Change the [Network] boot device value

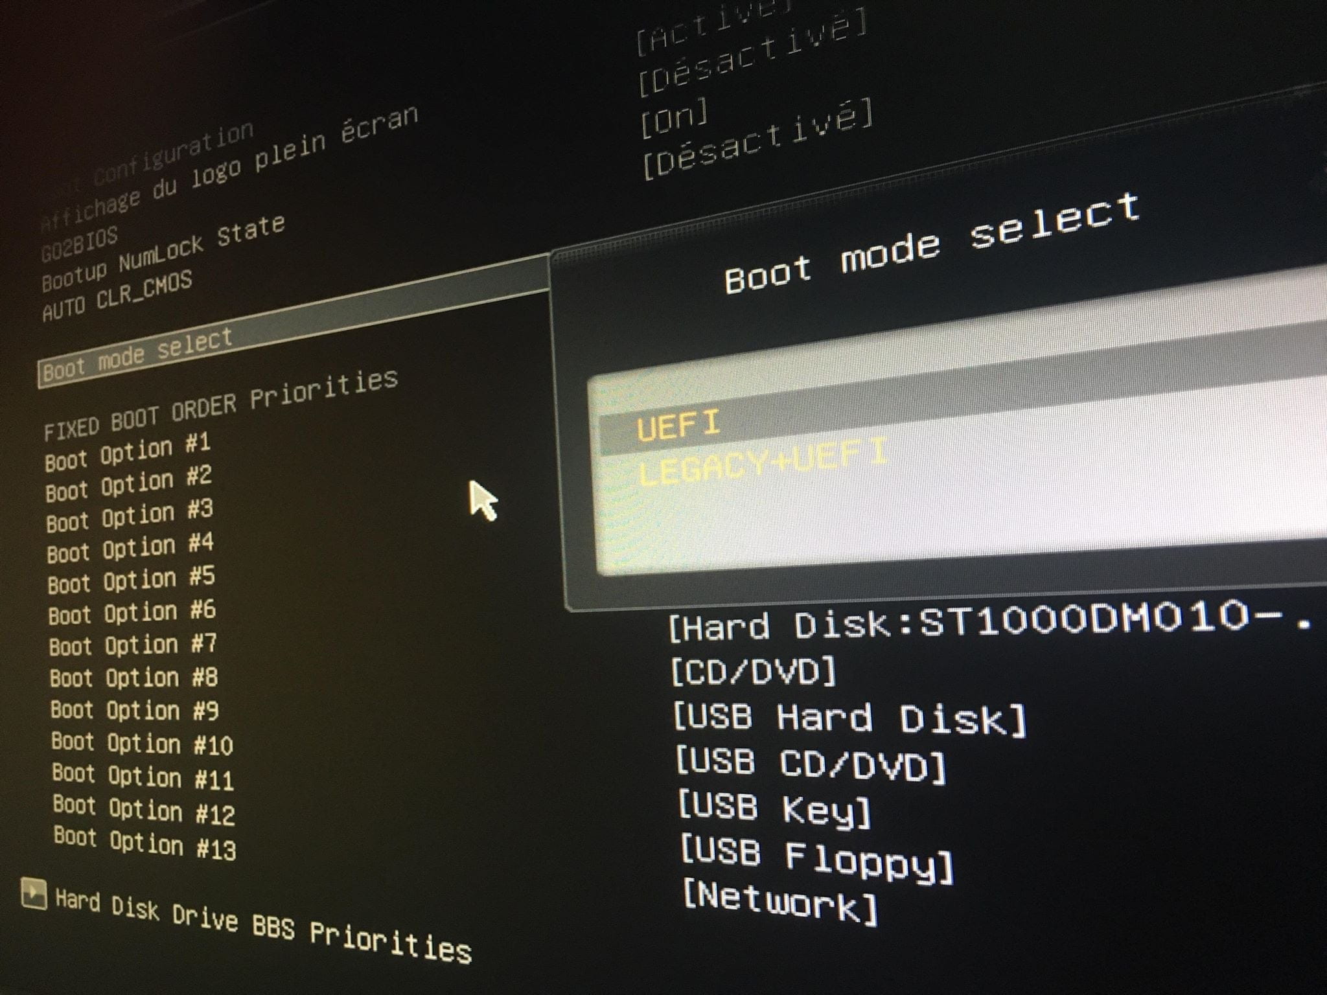point(781,902)
